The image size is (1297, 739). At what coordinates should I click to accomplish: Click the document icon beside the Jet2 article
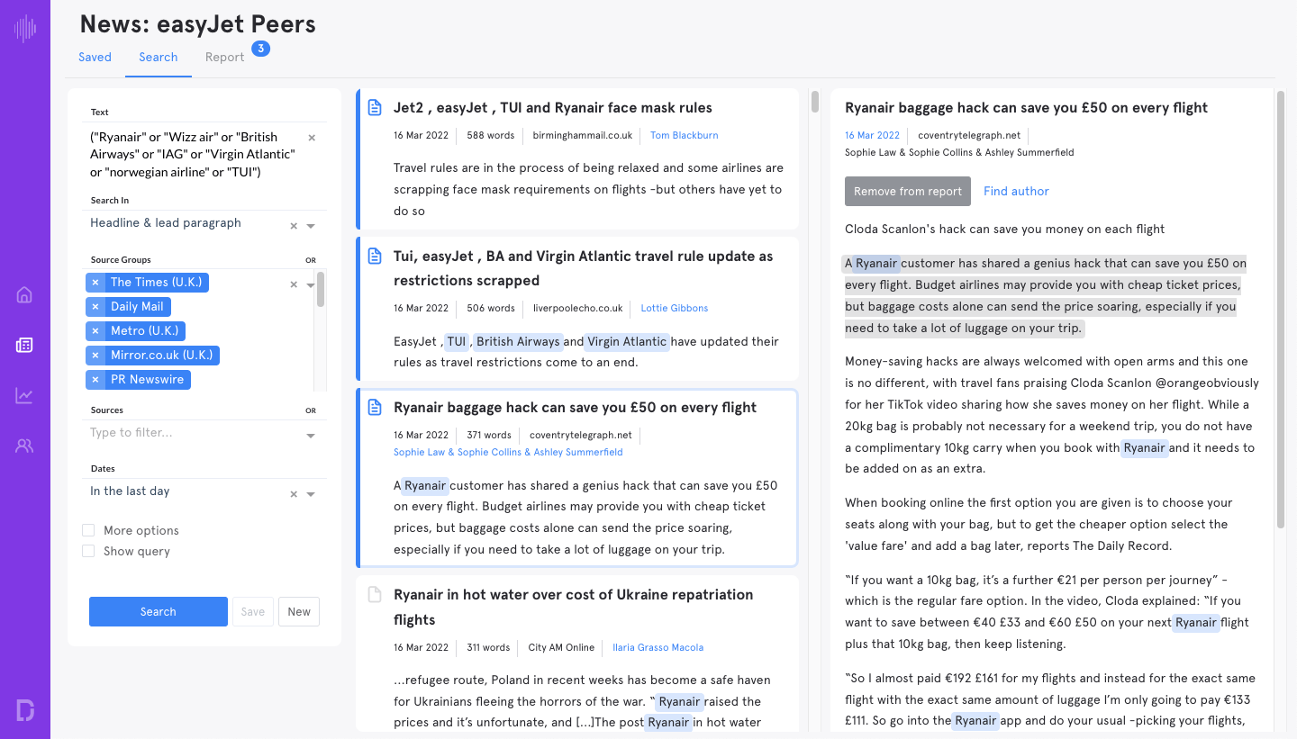(375, 106)
